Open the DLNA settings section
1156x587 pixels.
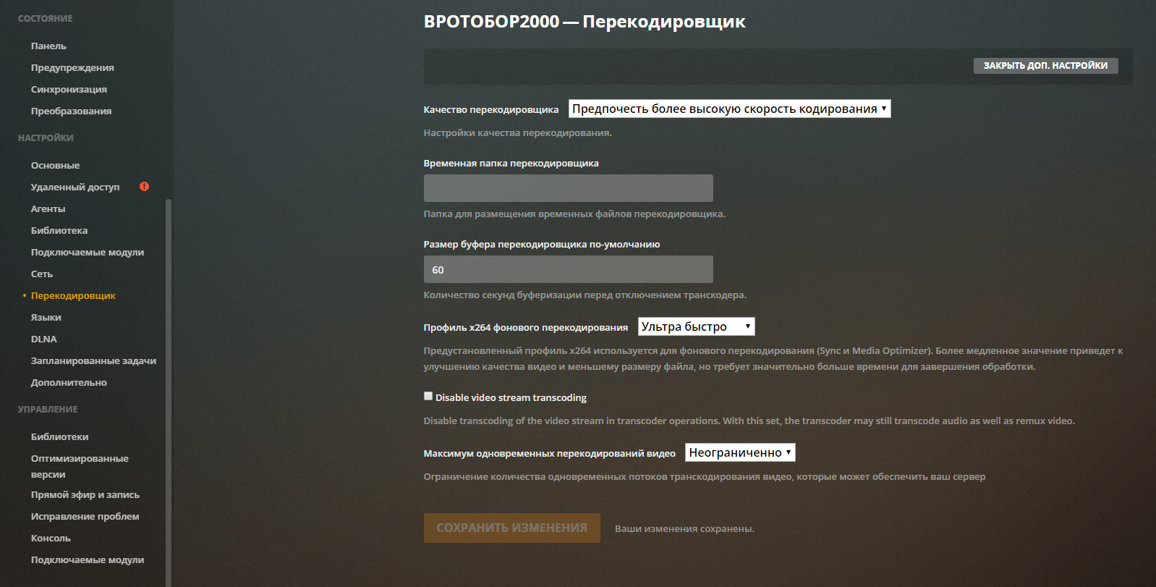click(43, 339)
